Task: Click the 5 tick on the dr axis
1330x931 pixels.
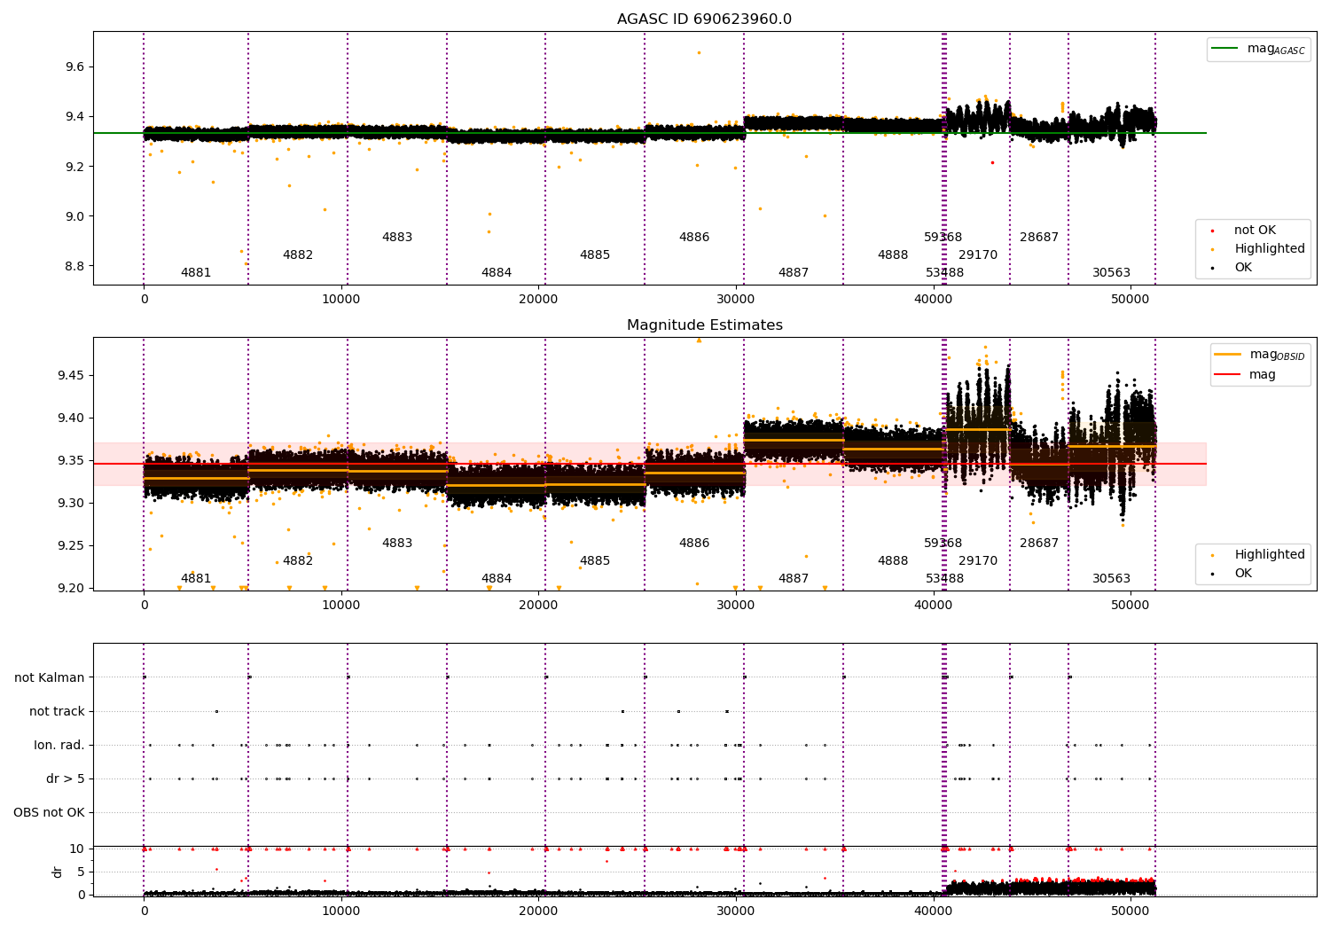Action: 81,872
